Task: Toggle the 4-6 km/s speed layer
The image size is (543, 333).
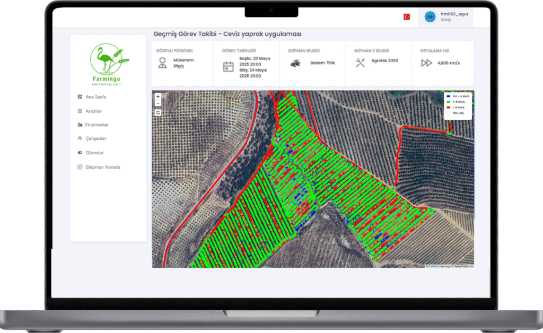Action: (x=448, y=102)
